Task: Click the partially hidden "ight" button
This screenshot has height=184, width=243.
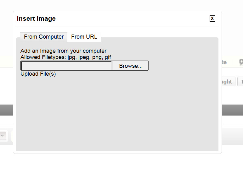Action: point(229,82)
